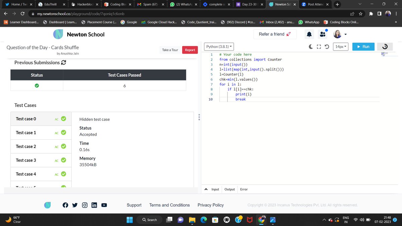This screenshot has width=402, height=226.
Task: Select Test case 2
Action: click(41, 146)
